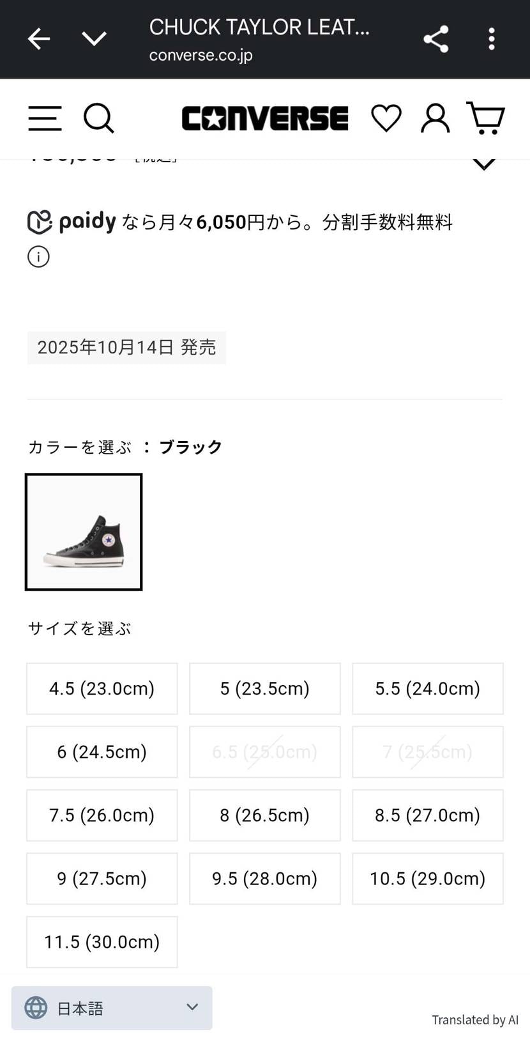Open the 日本語 language dropdown

(x=112, y=1008)
